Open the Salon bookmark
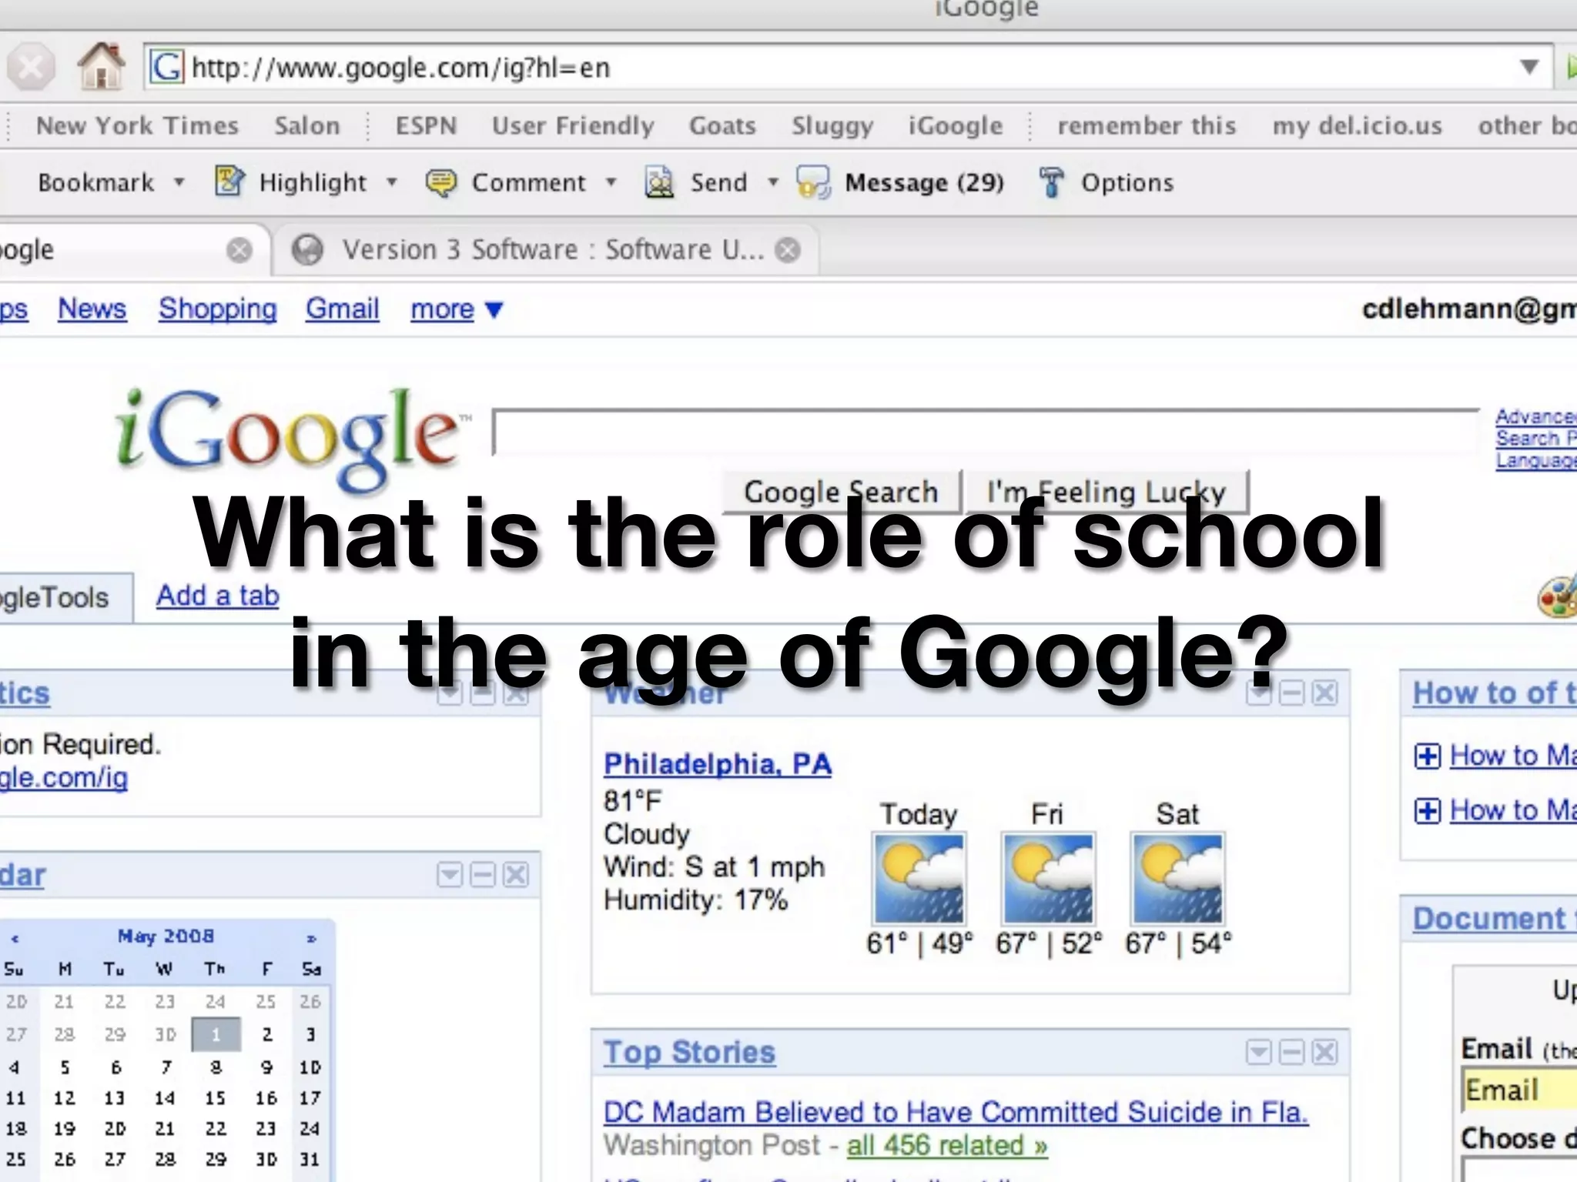This screenshot has height=1182, width=1577. (307, 125)
